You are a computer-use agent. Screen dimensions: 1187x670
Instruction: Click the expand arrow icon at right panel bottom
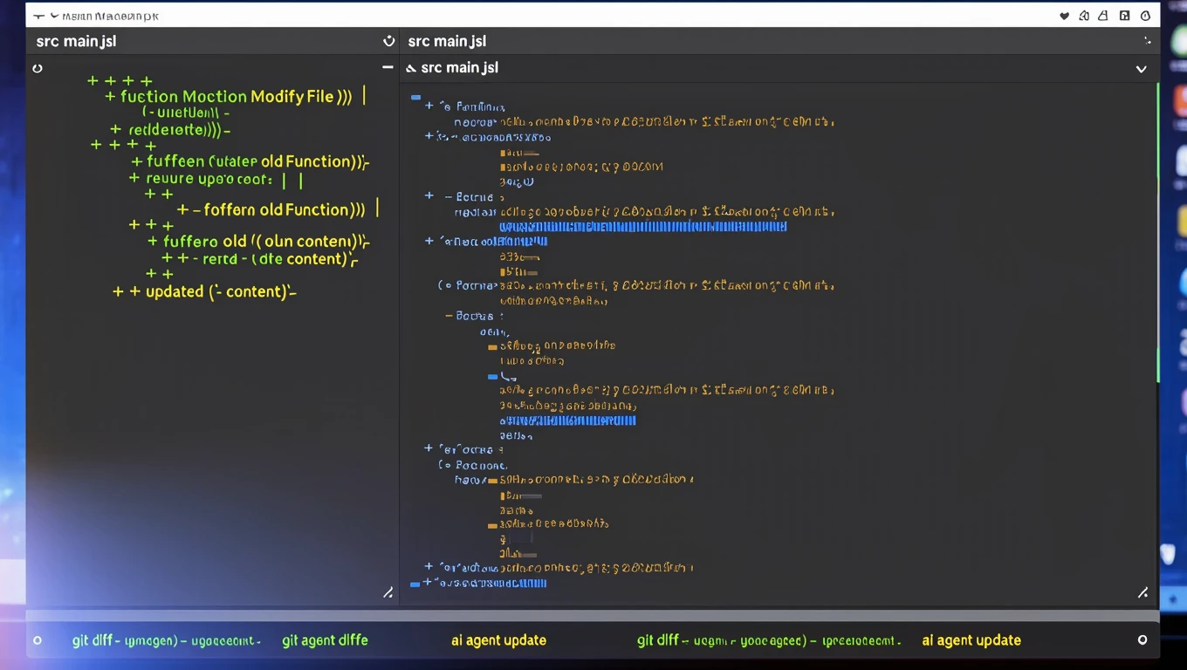click(x=1142, y=592)
